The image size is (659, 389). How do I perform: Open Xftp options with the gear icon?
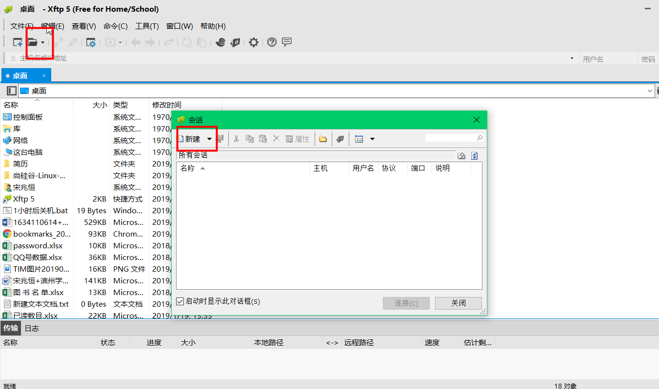[253, 42]
